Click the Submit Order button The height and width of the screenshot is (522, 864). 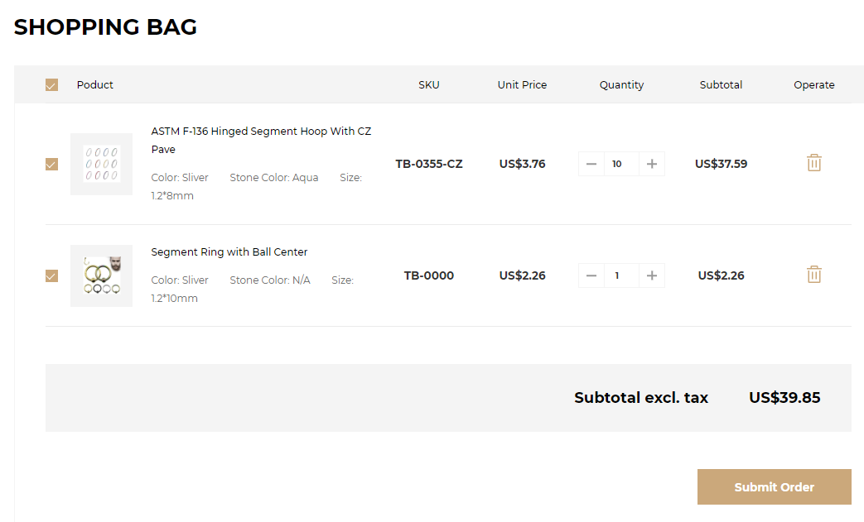[774, 487]
